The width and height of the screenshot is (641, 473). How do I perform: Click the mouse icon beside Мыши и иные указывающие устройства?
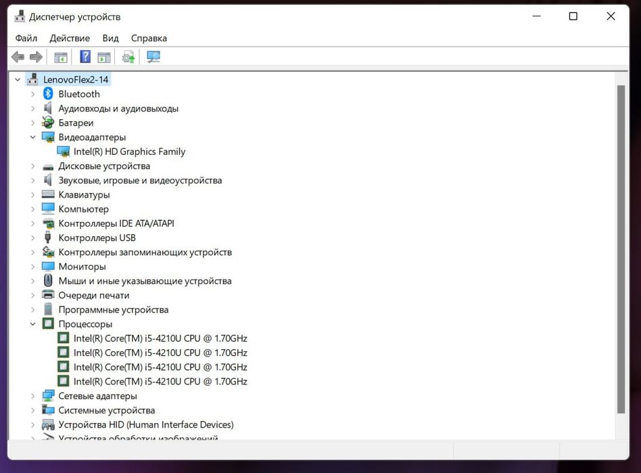click(48, 280)
